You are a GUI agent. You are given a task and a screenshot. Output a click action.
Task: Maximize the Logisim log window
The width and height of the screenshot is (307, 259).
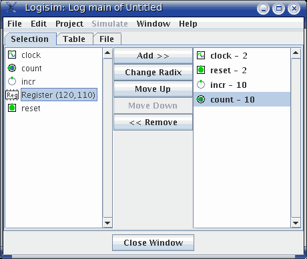pyautogui.click(x=279, y=9)
